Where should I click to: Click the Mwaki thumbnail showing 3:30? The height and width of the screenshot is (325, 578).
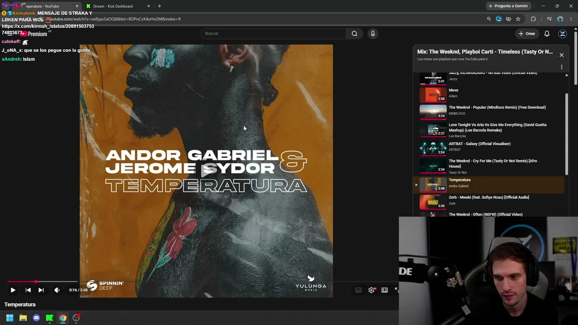[x=433, y=202]
